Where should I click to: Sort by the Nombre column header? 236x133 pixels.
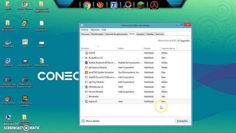(x=99, y=48)
